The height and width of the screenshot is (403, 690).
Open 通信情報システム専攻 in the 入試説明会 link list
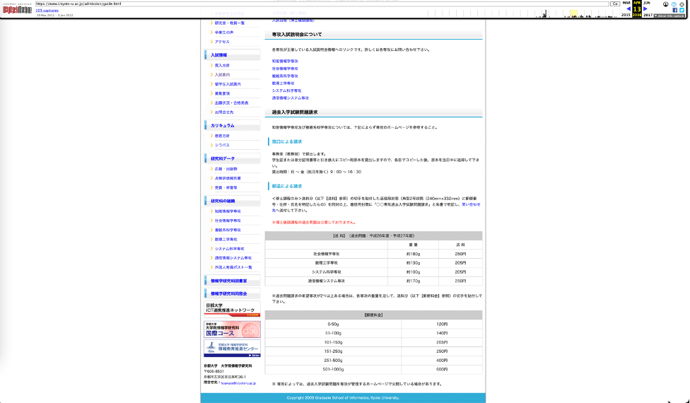coord(290,98)
